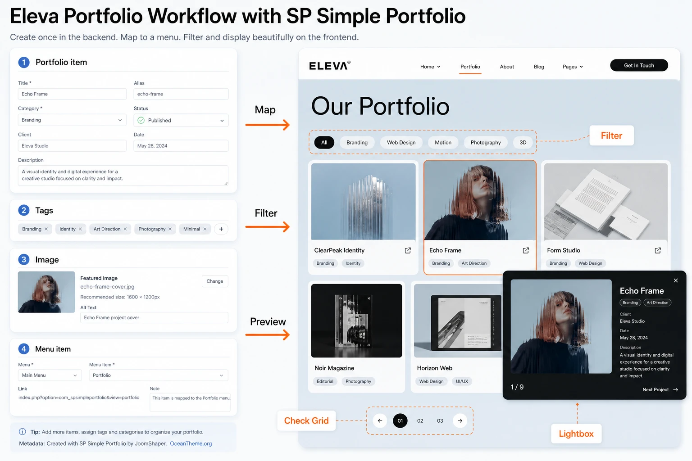692x461 pixels.
Task: Open the Horizon Web card image
Action: click(x=458, y=321)
